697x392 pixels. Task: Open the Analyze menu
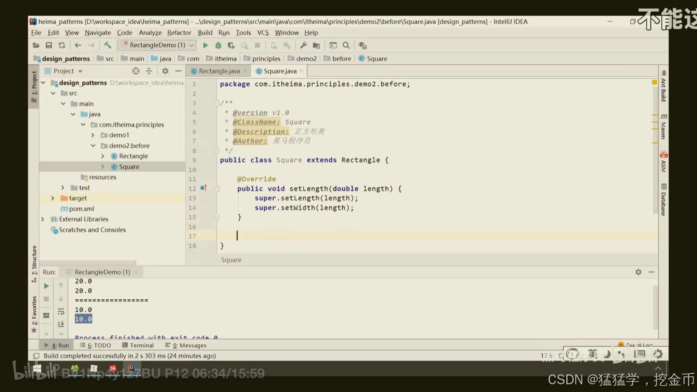[150, 33]
